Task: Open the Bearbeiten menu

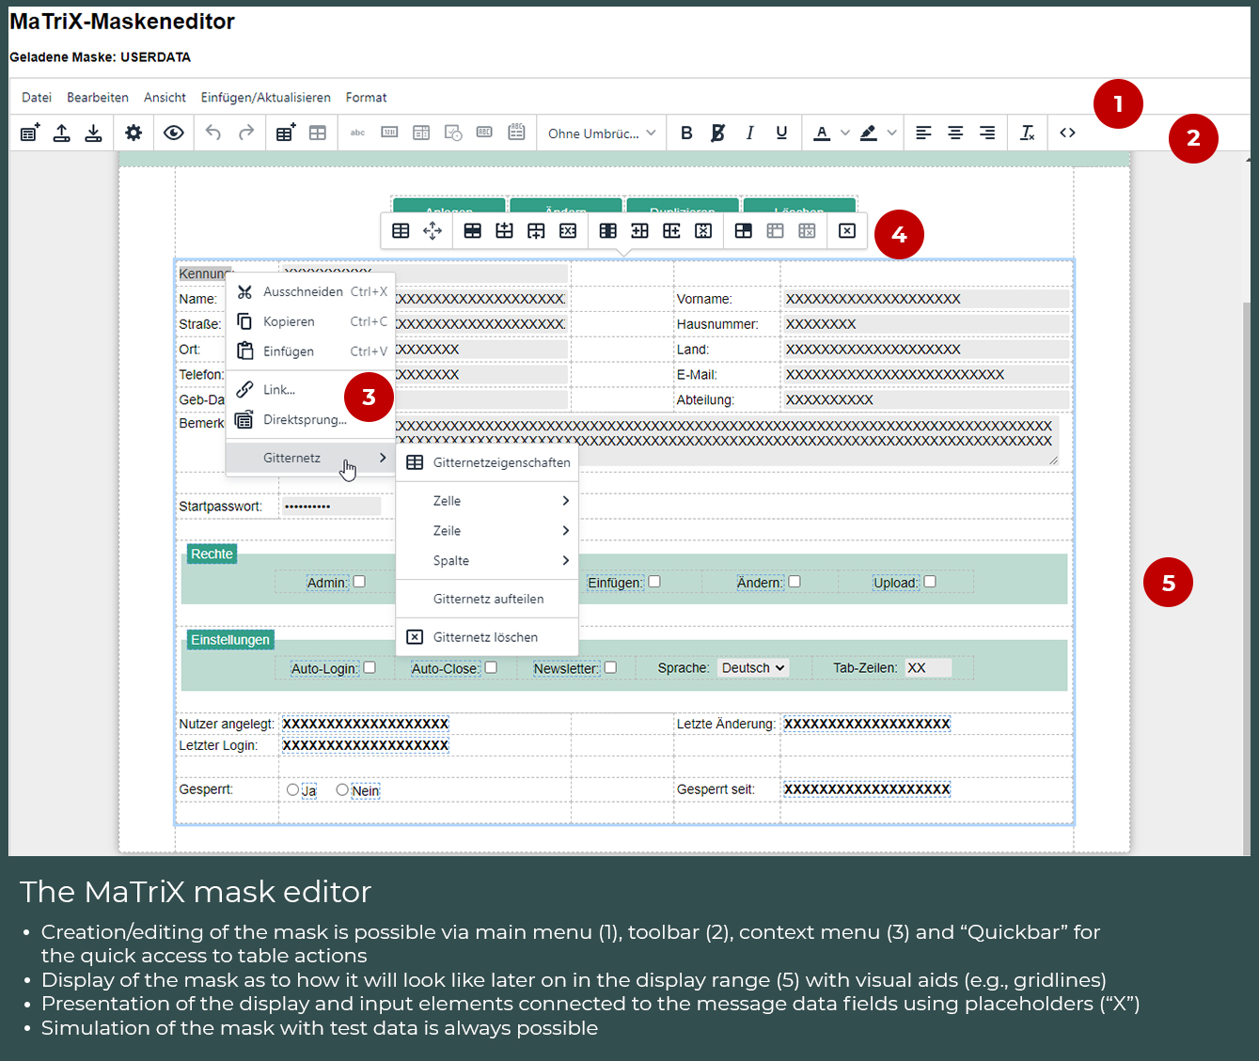Action: pos(98,98)
